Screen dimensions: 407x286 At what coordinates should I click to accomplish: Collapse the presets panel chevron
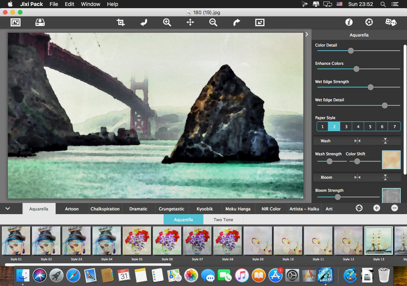[7, 209]
